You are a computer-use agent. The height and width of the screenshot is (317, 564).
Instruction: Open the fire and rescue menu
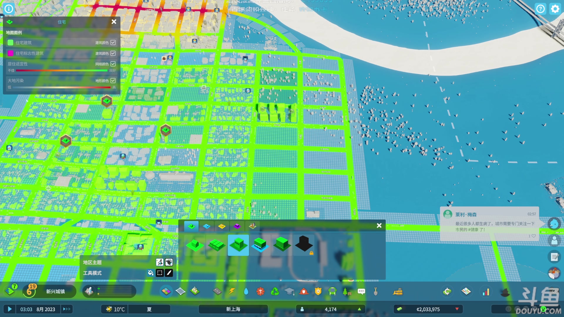(x=304, y=291)
